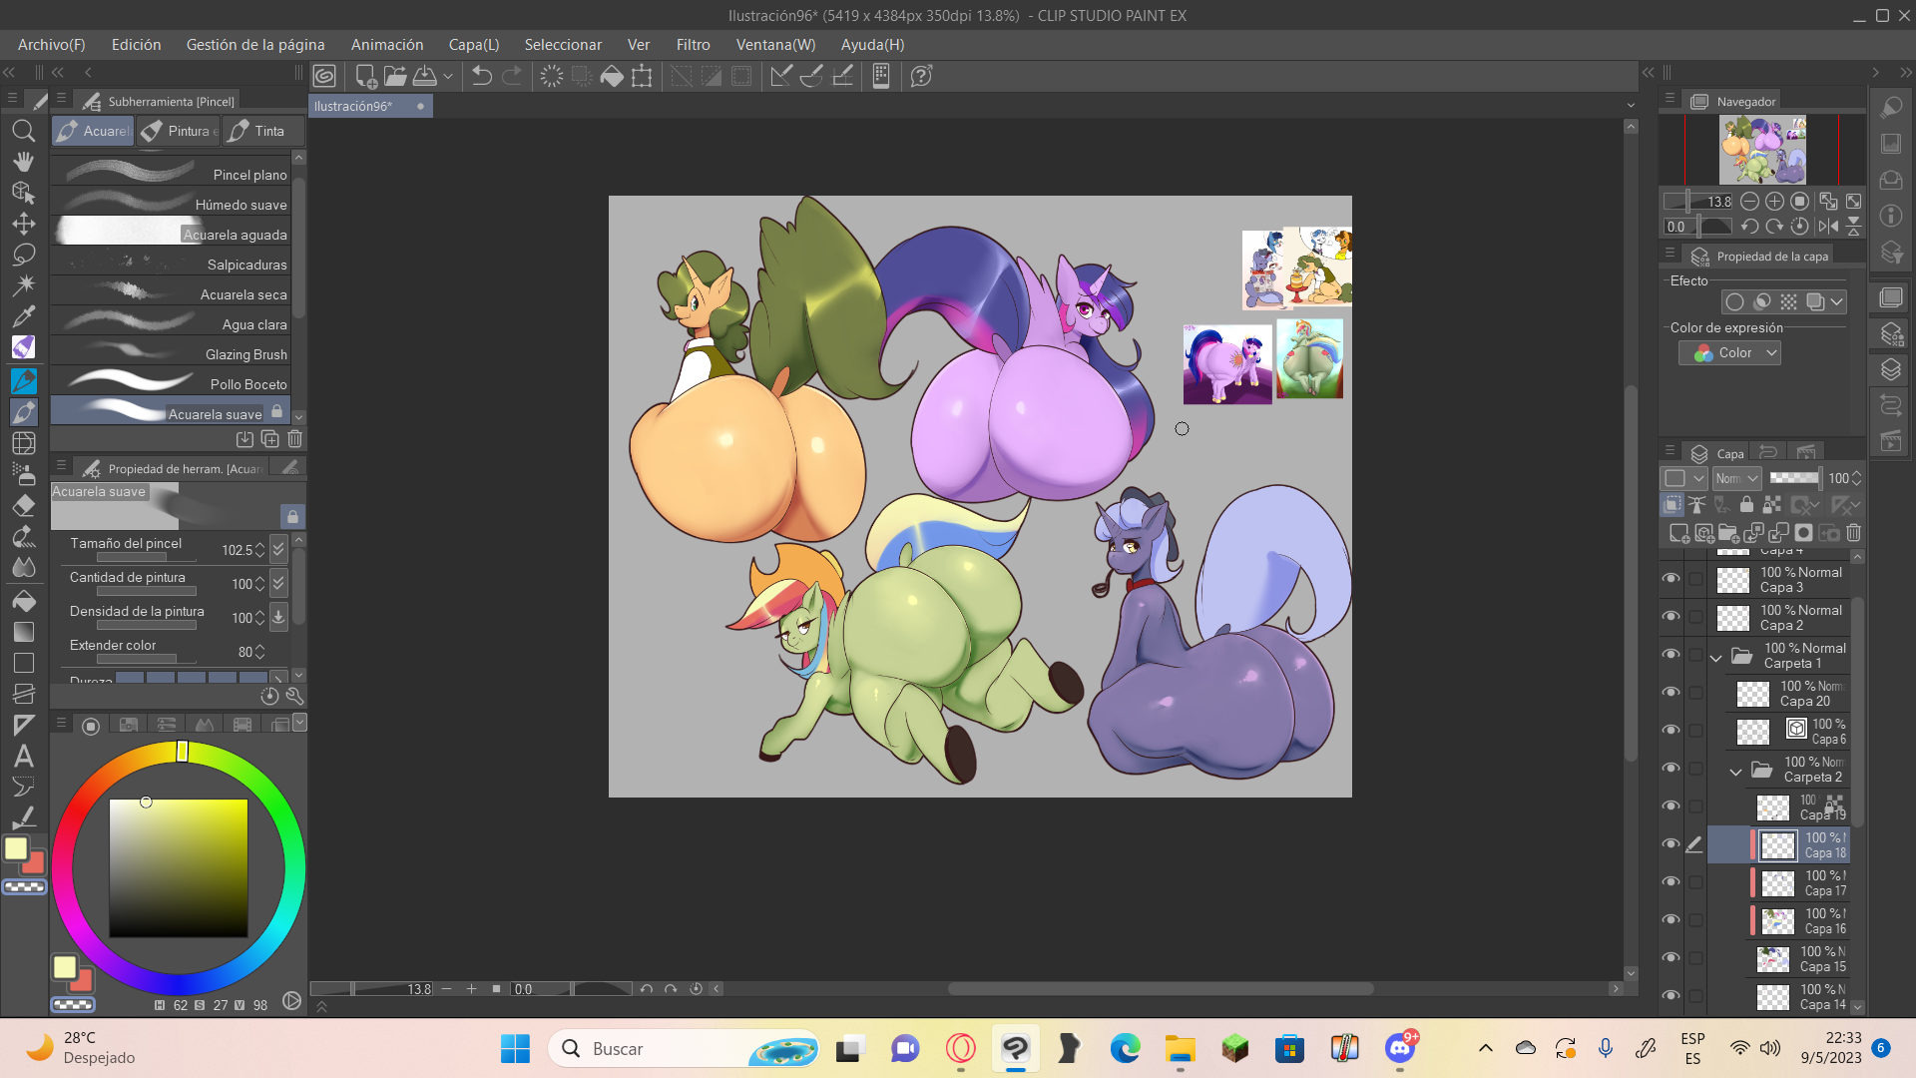Open the Edición menu
1916x1078 pixels.
coord(136,45)
